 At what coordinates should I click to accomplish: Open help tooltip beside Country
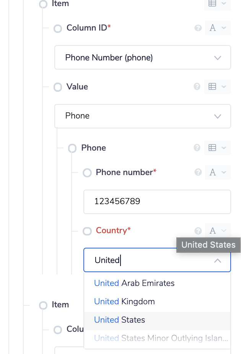(x=198, y=231)
